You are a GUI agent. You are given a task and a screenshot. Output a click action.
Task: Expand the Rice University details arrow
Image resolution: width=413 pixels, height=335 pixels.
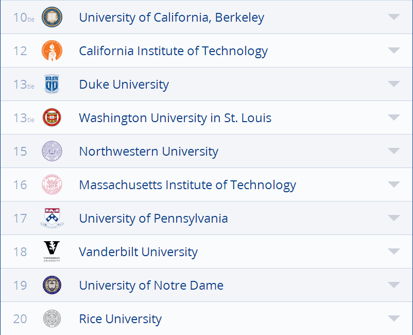(x=394, y=319)
